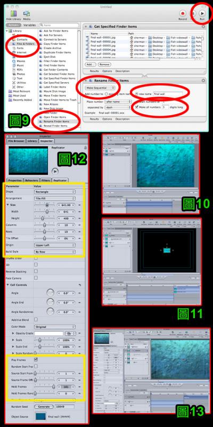Switch to Variables tab in Automator
Viewport: 213px width, 427px height.
coord(29,25)
